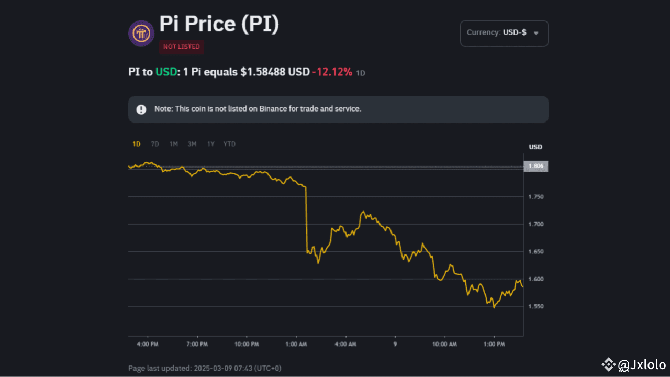Select the 1D chart range tab
This screenshot has width=670, height=377.
tap(136, 144)
